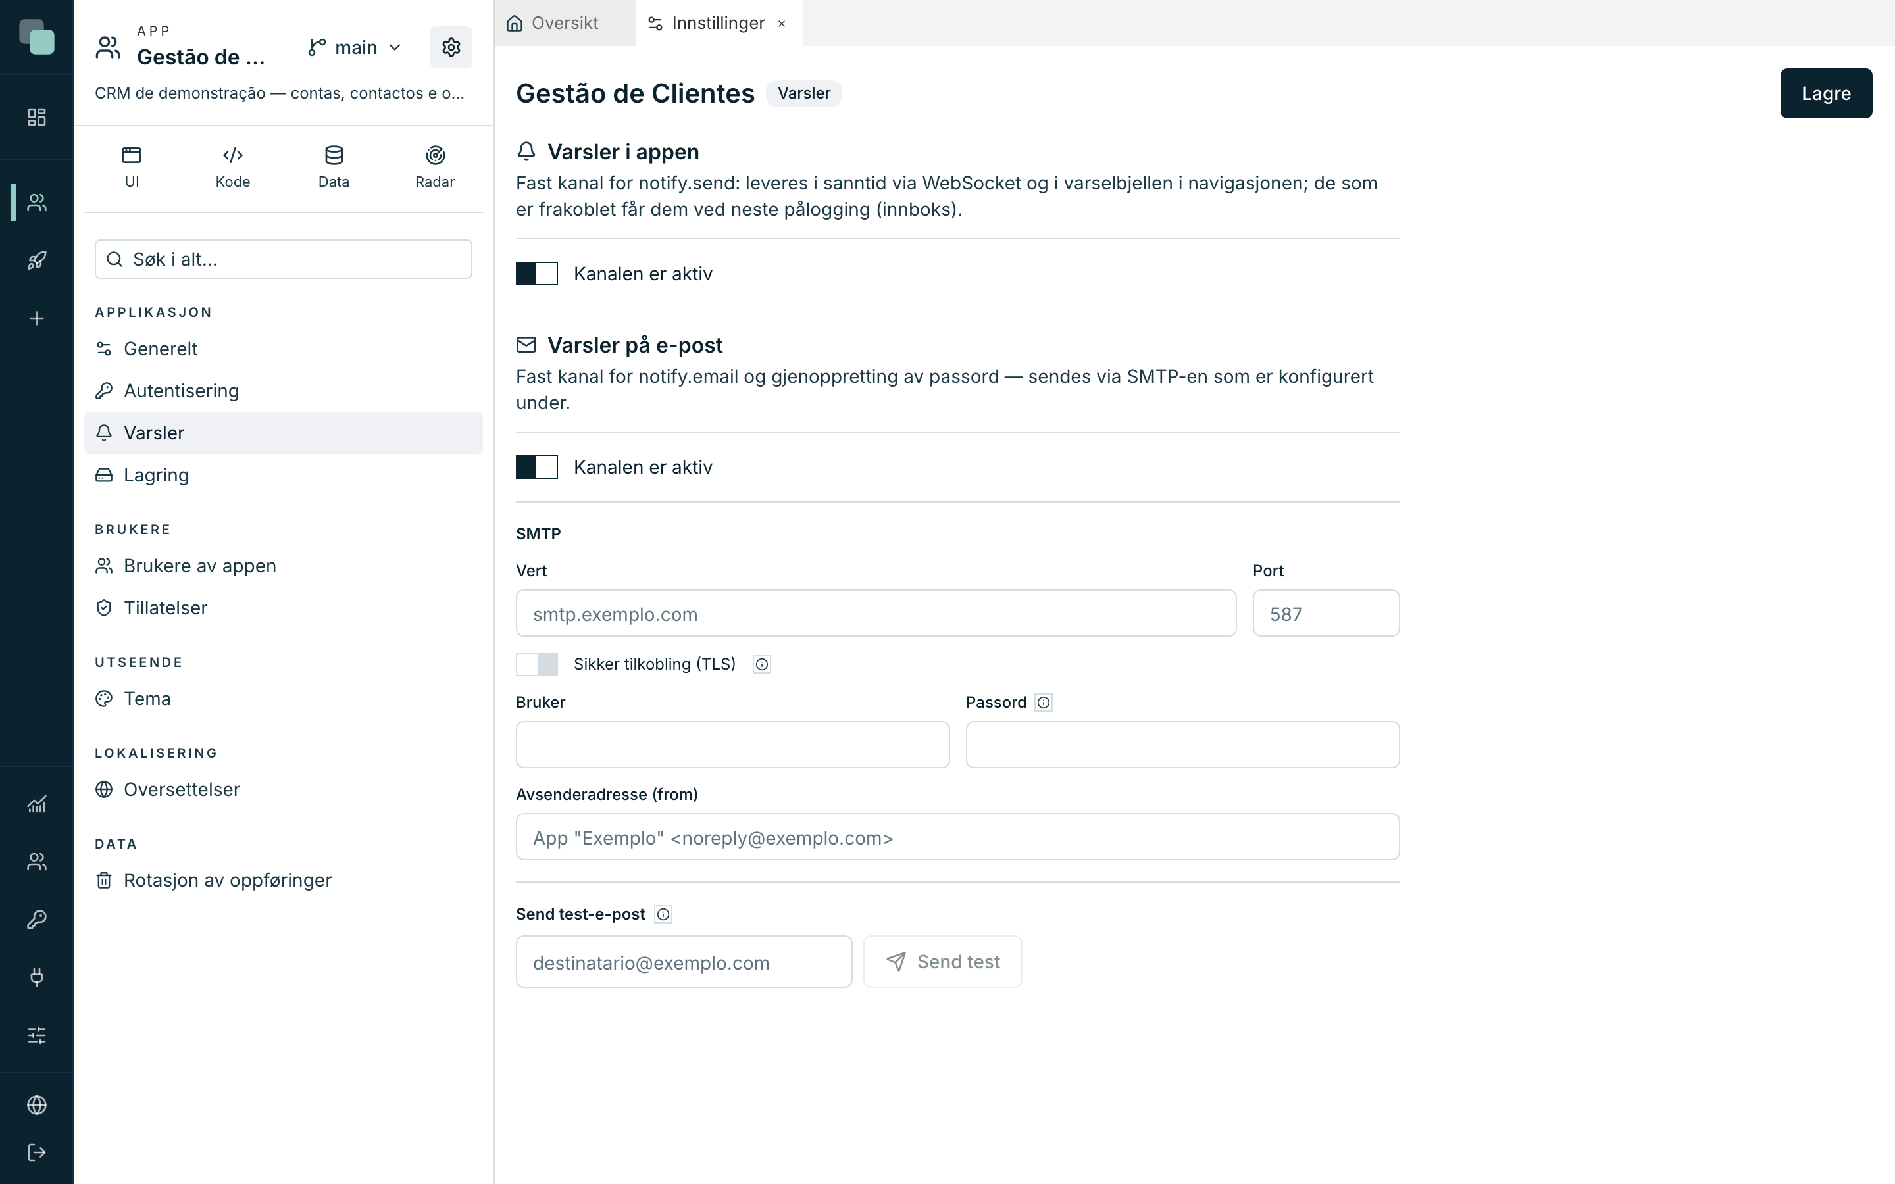Open Lagring settings

point(284,476)
